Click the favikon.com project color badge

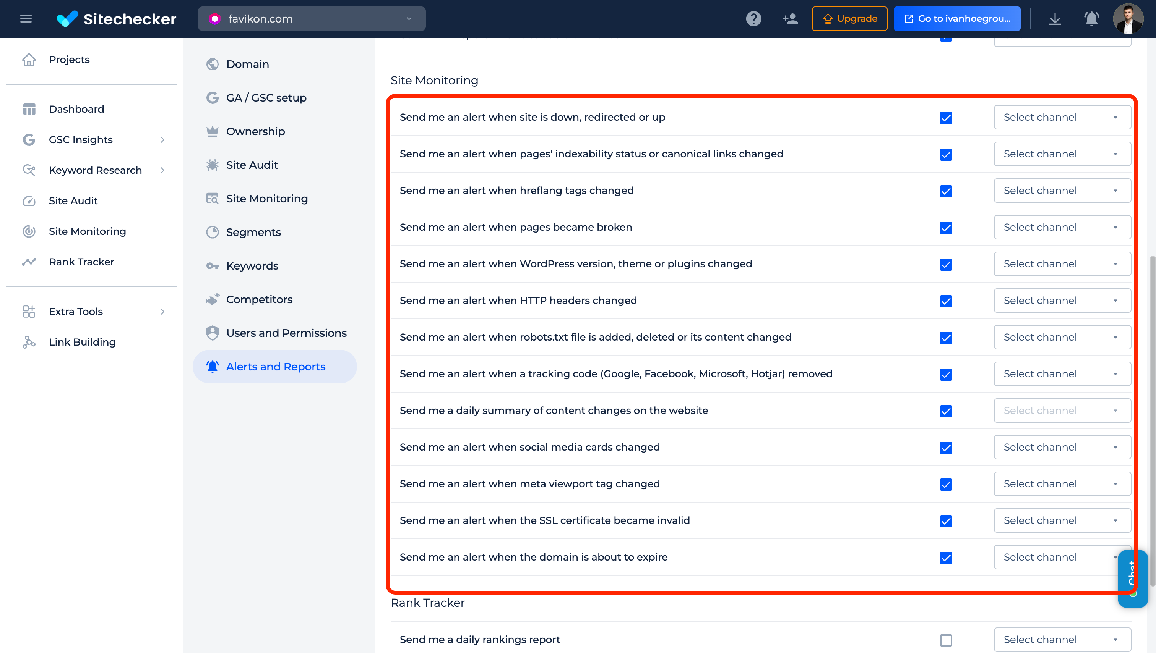coord(214,18)
